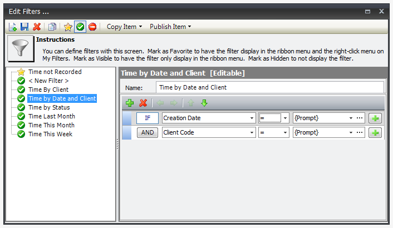Expand the Creation Date field dropdown

(252, 118)
